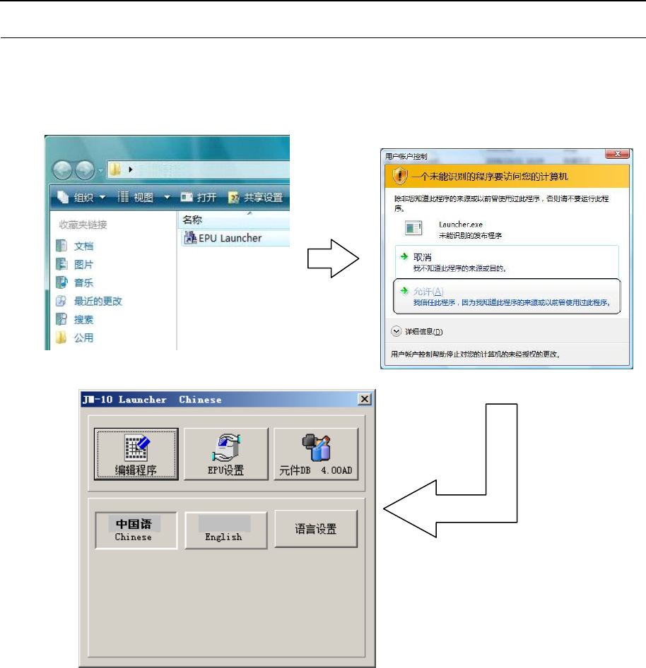The height and width of the screenshot is (668, 646).
Task: Open 语言设置 language settings
Action: (x=316, y=529)
